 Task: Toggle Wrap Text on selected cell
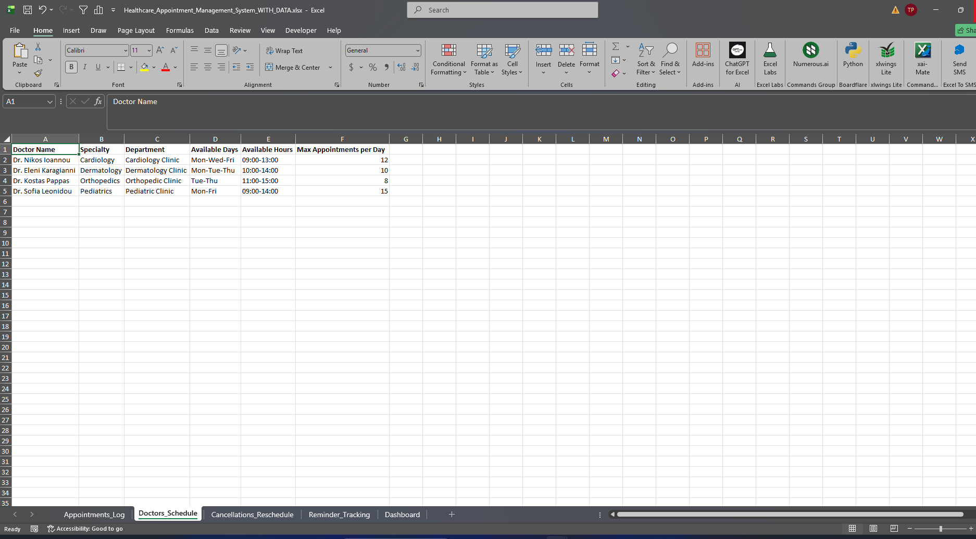click(x=284, y=50)
